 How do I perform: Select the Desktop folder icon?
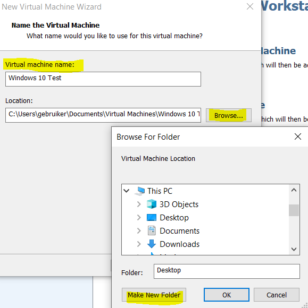coord(152,218)
